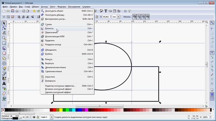Toggle current layer visibility eye

(x=34, y=117)
